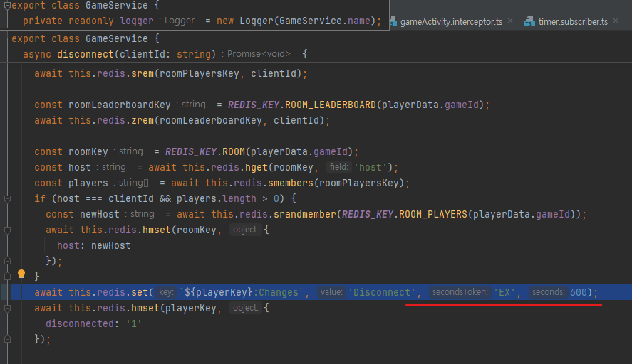
Task: Click the Promise<void> return type hint
Action: 259,54
